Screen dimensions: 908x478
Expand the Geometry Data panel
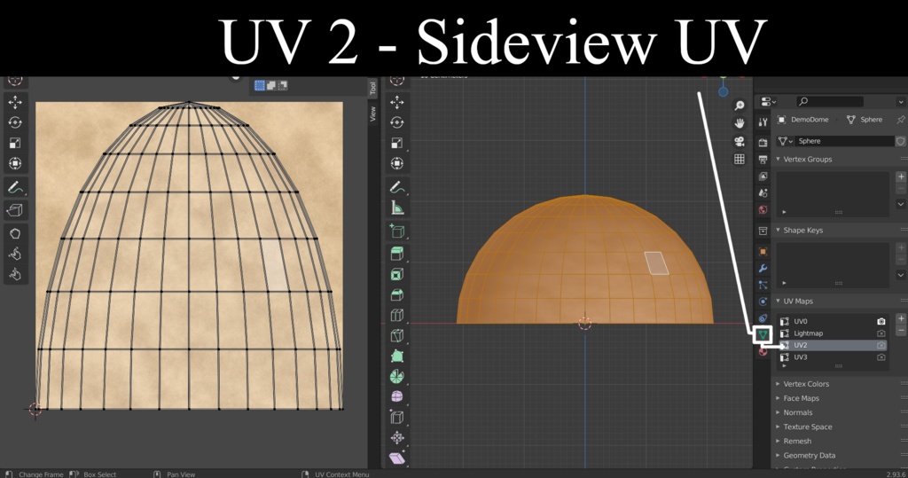coord(779,456)
